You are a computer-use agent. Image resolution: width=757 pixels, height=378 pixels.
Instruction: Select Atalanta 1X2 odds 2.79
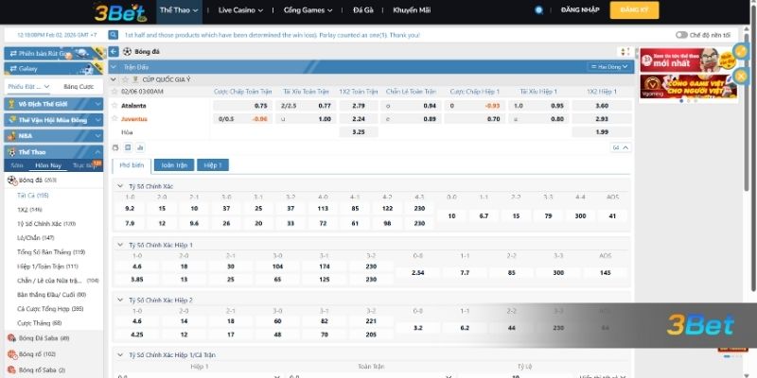(x=359, y=106)
